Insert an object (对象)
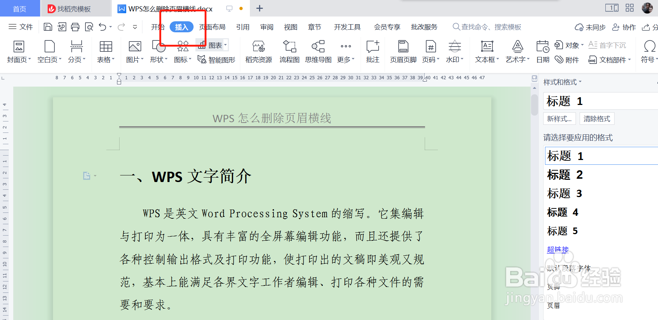The height and width of the screenshot is (320, 658). pyautogui.click(x=569, y=45)
